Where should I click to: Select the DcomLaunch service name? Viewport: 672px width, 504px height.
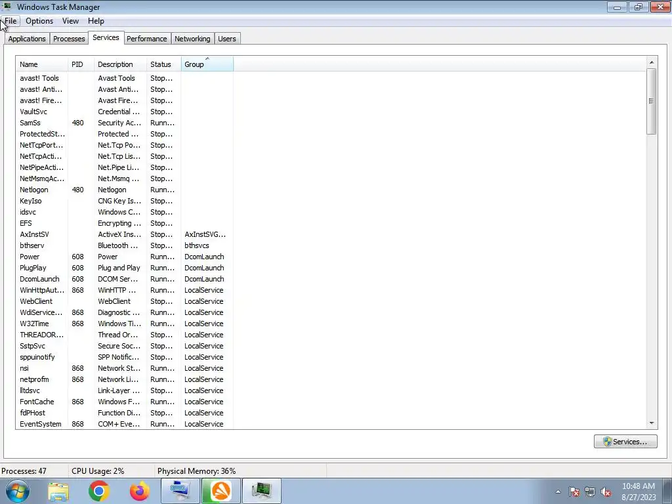pos(39,278)
